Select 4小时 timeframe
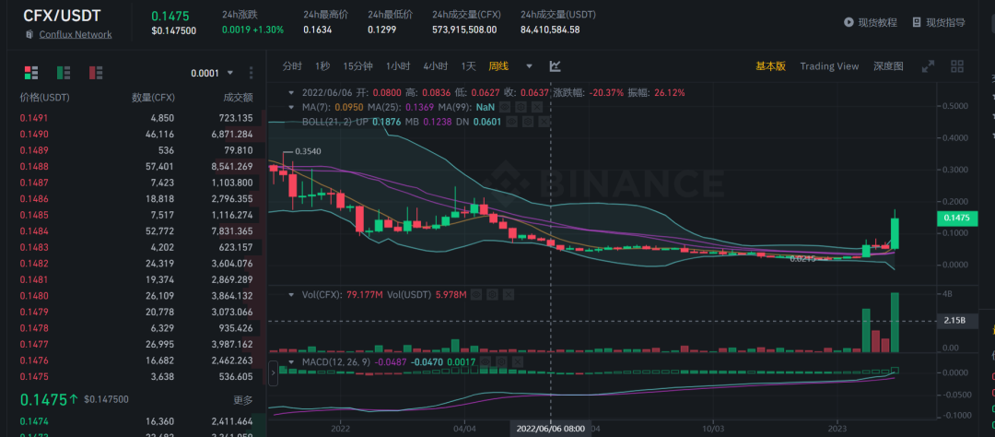The width and height of the screenshot is (995, 437). (x=435, y=66)
